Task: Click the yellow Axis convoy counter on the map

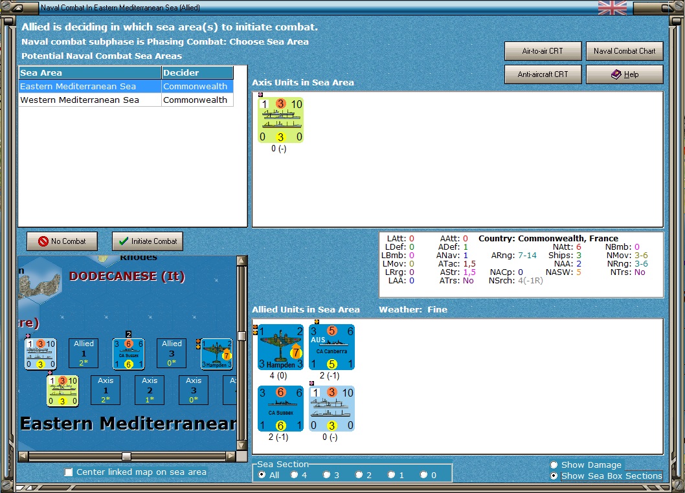Action: click(x=62, y=391)
